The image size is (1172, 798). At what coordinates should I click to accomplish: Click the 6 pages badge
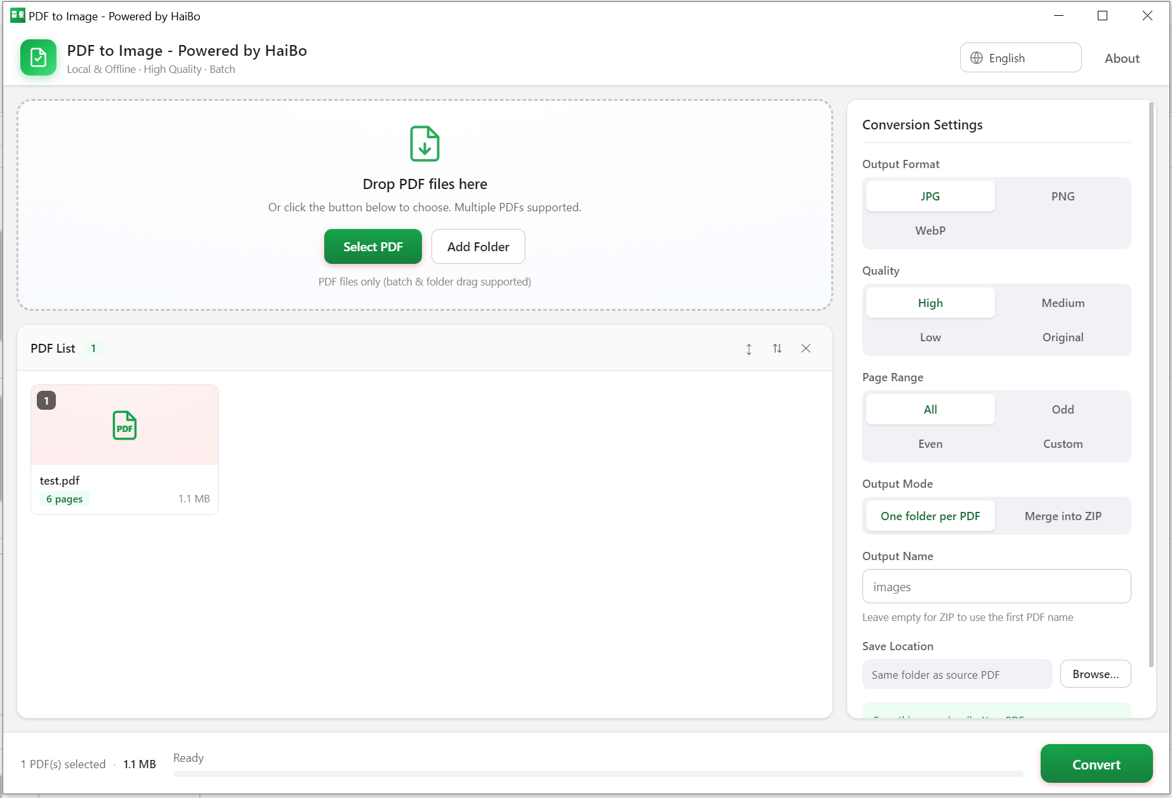point(64,499)
